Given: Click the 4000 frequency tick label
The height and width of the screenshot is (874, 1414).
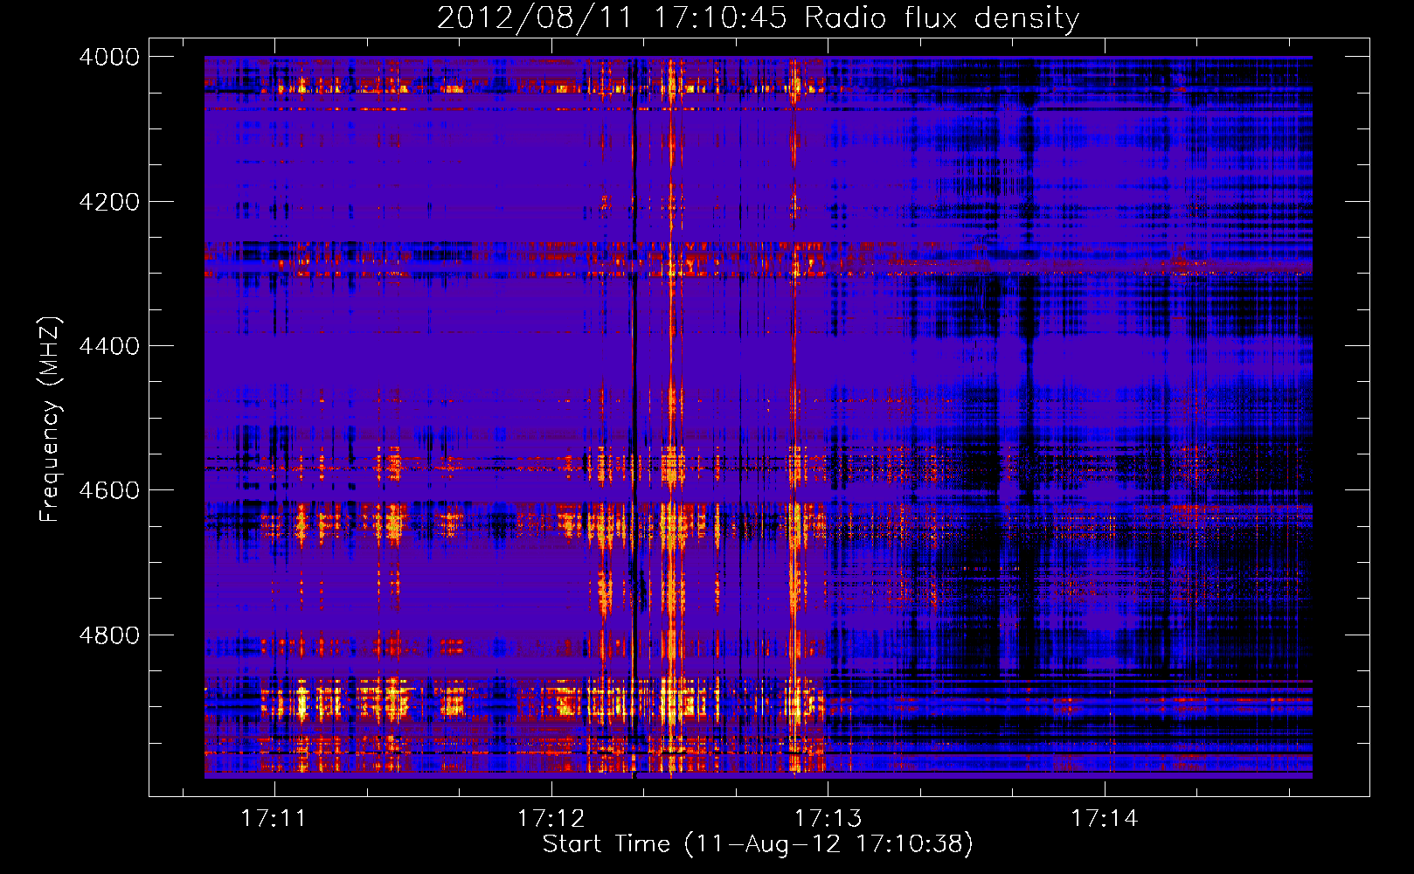Looking at the screenshot, I should point(109,57).
